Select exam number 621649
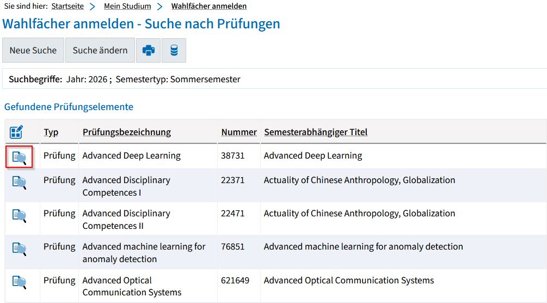This screenshot has width=547, height=303. (x=235, y=280)
